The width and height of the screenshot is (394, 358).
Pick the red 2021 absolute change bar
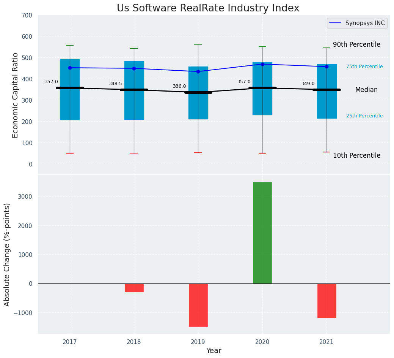pos(327,301)
